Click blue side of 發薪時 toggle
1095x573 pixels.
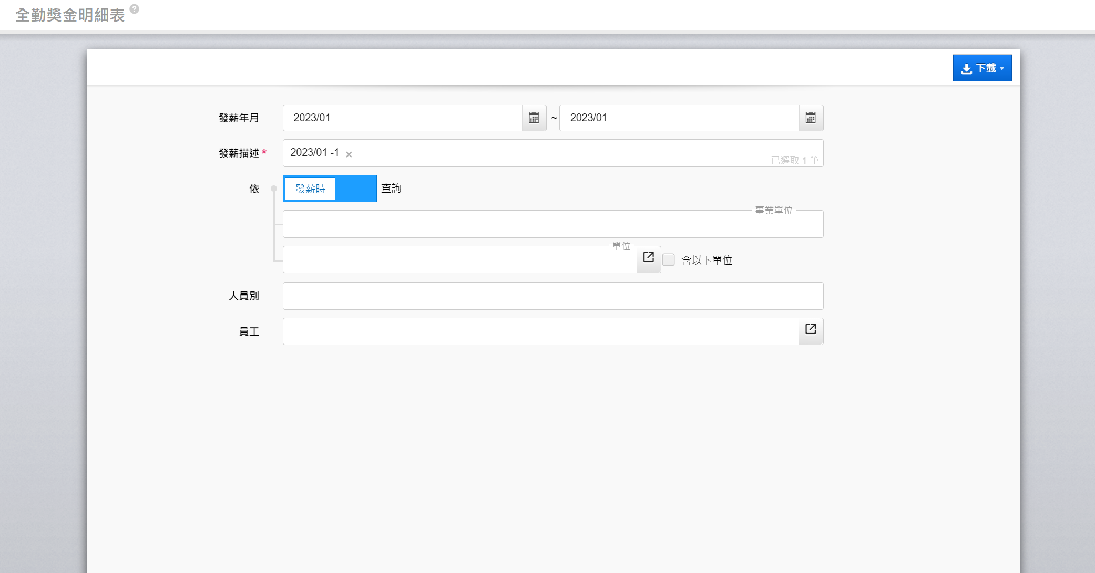pyautogui.click(x=356, y=189)
